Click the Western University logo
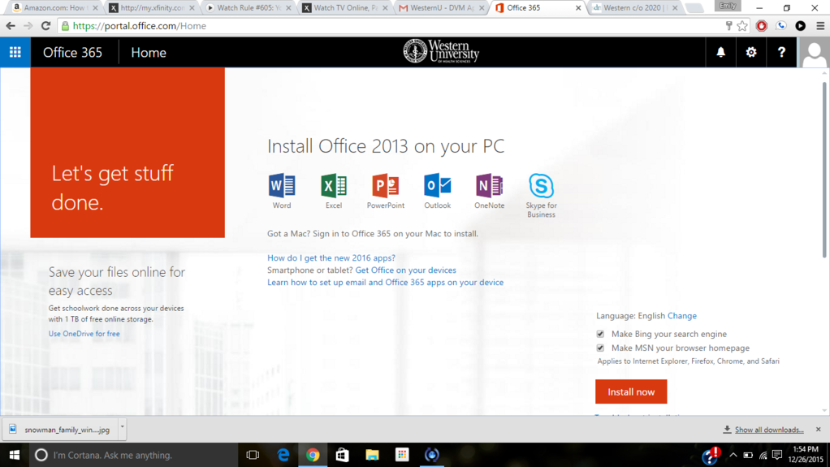 tap(441, 51)
